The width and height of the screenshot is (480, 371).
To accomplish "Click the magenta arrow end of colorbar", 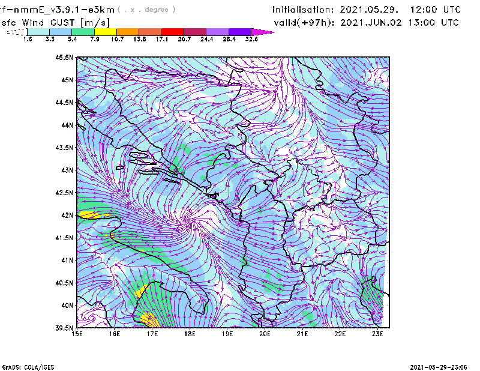I will (x=262, y=32).
